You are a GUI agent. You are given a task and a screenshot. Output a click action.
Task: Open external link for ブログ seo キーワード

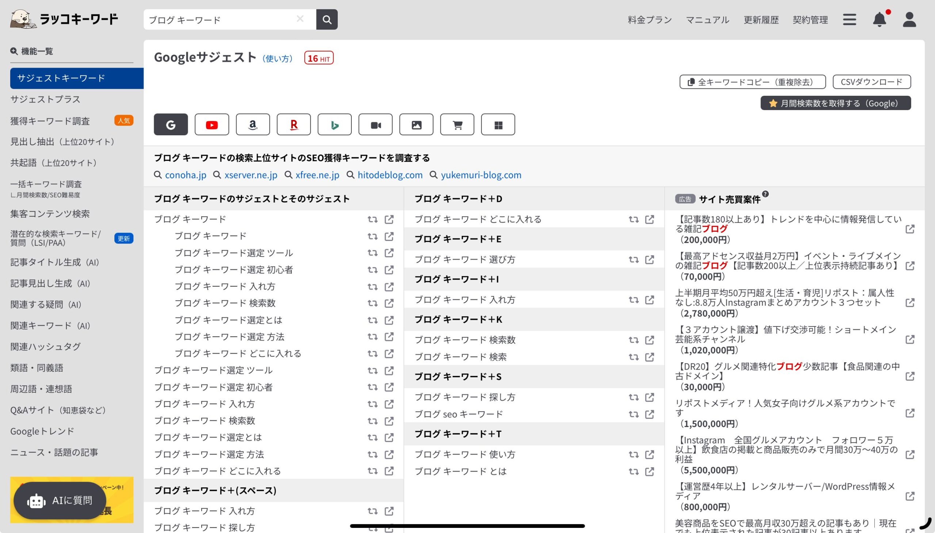coord(649,414)
